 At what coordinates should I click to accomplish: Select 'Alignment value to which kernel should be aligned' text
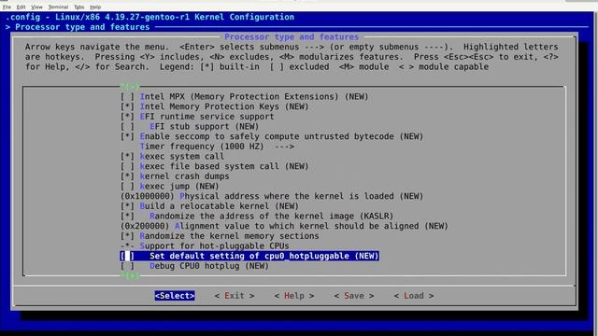297,226
